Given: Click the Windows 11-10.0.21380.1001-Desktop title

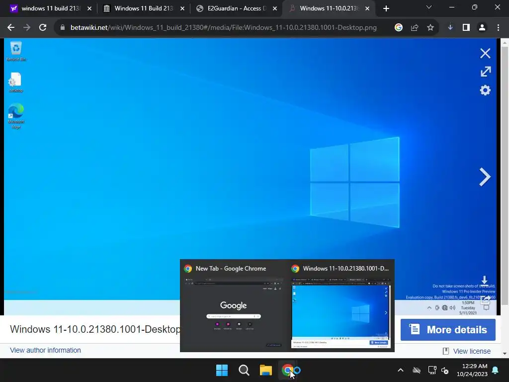Looking at the screenshot, I should [x=95, y=329].
